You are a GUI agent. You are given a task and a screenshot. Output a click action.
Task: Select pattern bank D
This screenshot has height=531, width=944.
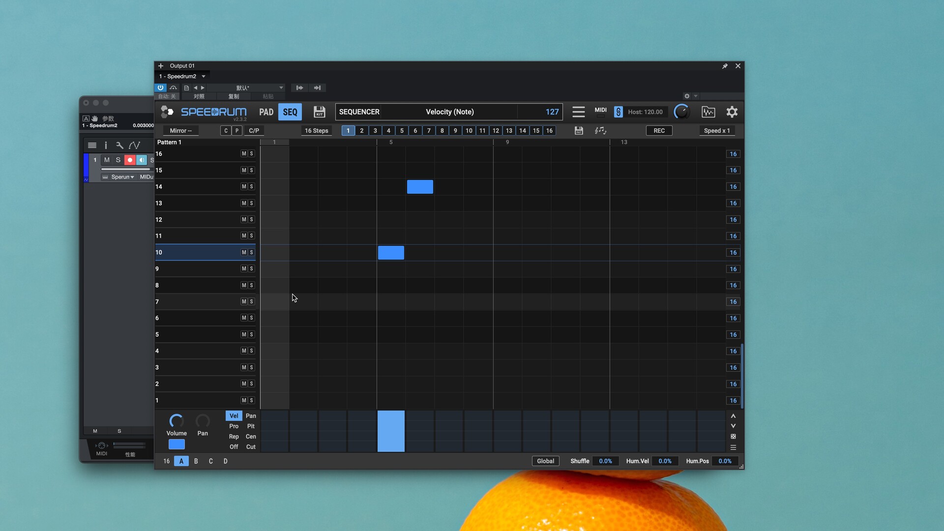tap(226, 461)
